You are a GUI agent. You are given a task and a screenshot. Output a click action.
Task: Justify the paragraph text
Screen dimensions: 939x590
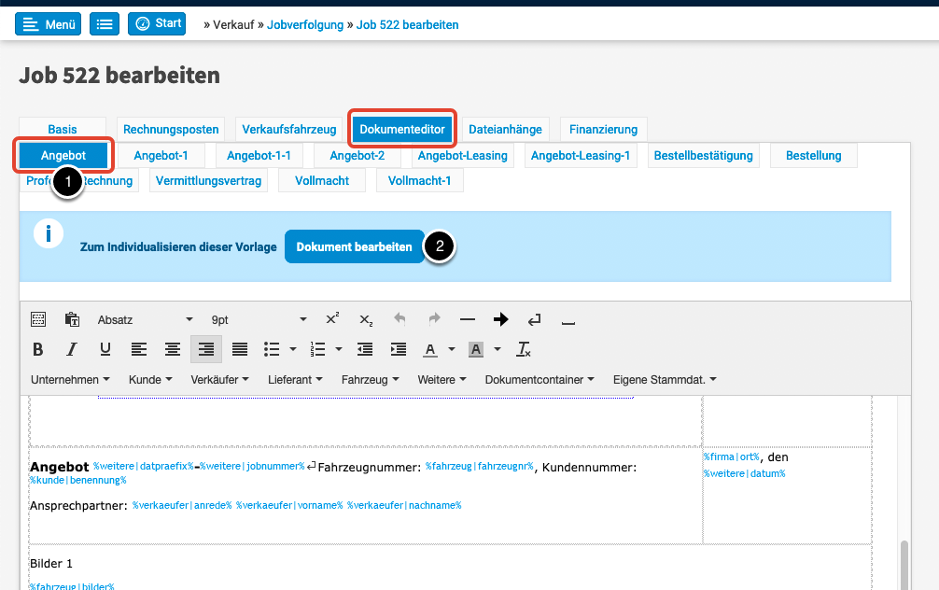(240, 349)
